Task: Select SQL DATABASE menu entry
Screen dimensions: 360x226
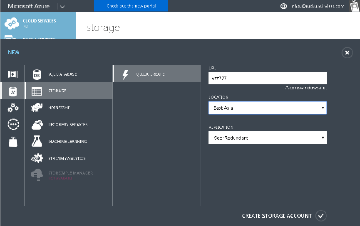Action: pos(69,74)
